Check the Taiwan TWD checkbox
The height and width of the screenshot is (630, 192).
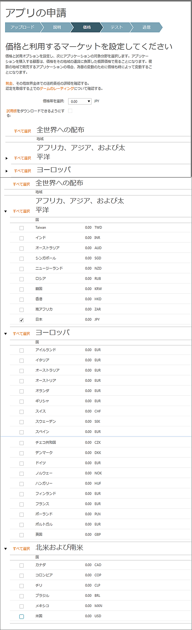(21, 228)
